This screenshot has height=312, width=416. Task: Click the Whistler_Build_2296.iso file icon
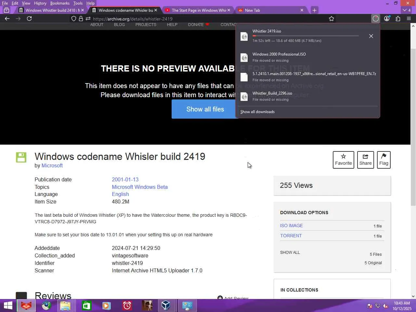tap(244, 97)
